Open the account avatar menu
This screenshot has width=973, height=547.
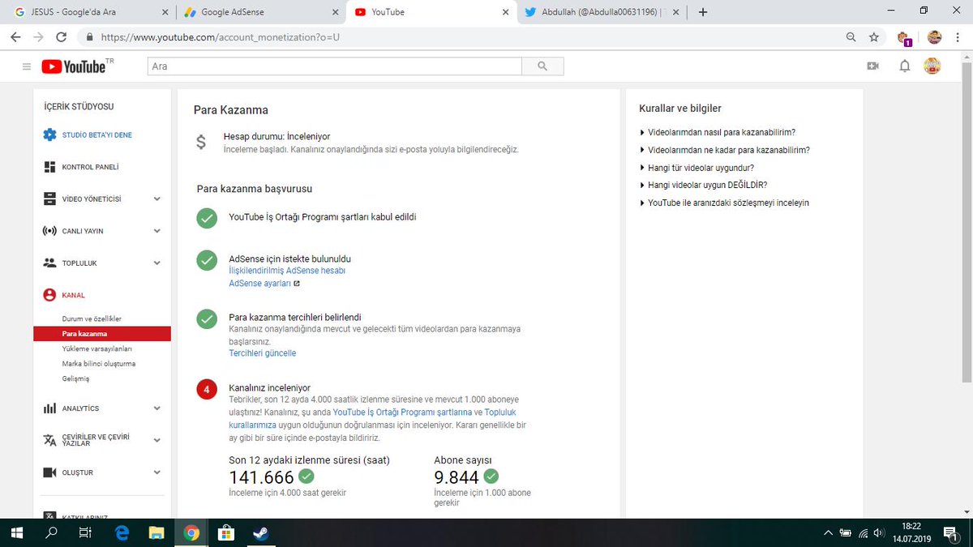(932, 66)
